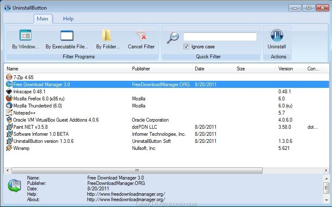The width and height of the screenshot is (332, 207).
Task: Sort list by Name column header
Action: click(66, 69)
